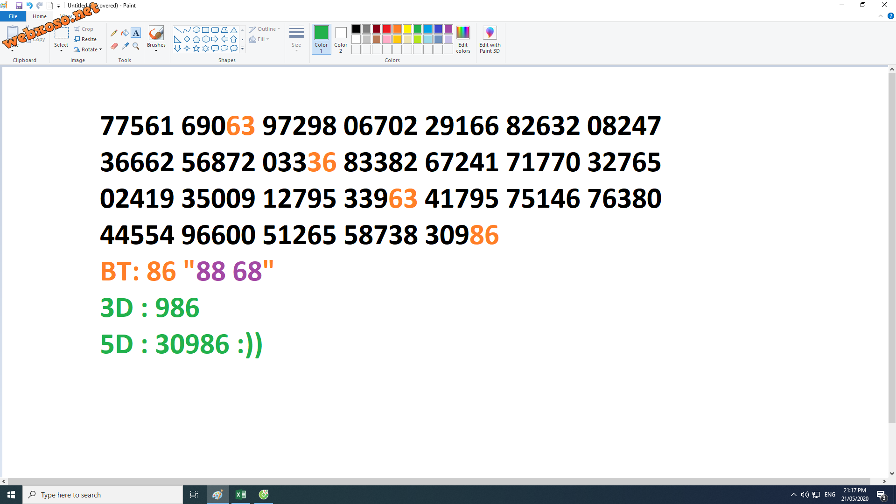Screen dimensions: 896x504
Task: Choose the Rounded rectangle shape
Action: [215, 30]
